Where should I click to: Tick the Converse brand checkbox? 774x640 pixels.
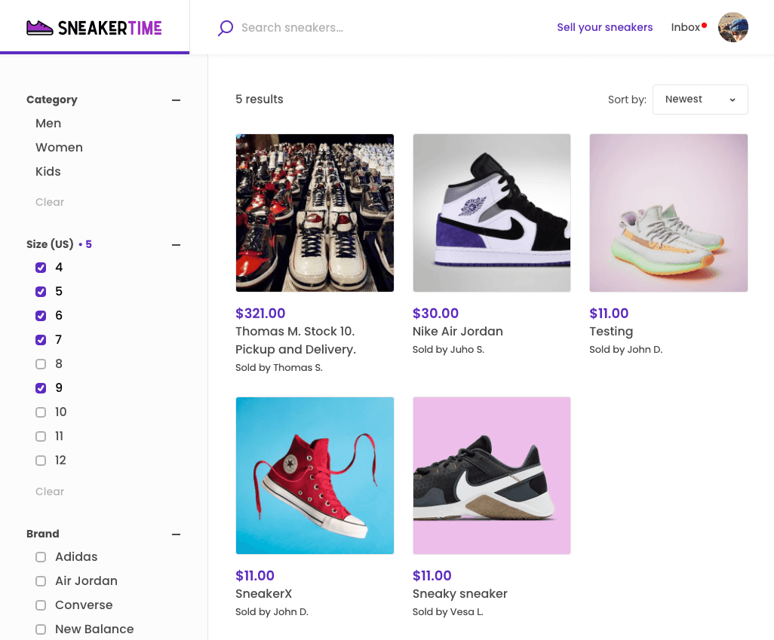click(41, 605)
